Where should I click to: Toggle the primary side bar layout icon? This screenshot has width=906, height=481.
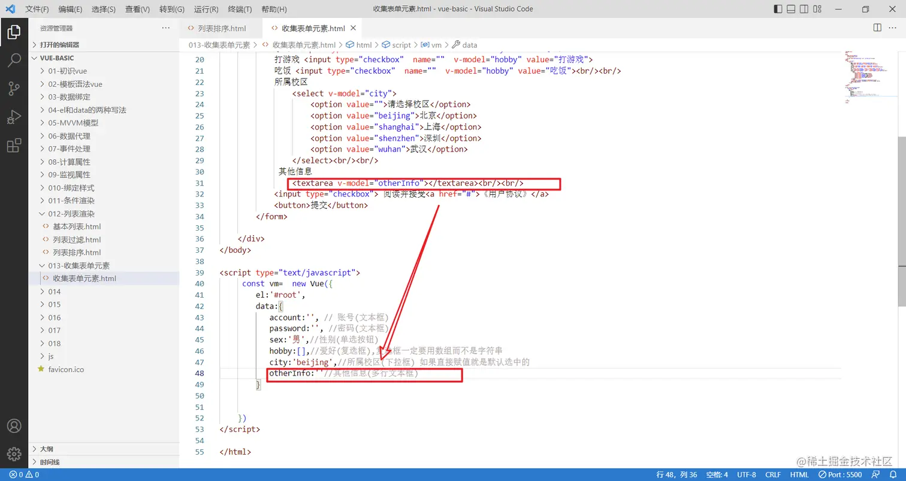tap(778, 9)
